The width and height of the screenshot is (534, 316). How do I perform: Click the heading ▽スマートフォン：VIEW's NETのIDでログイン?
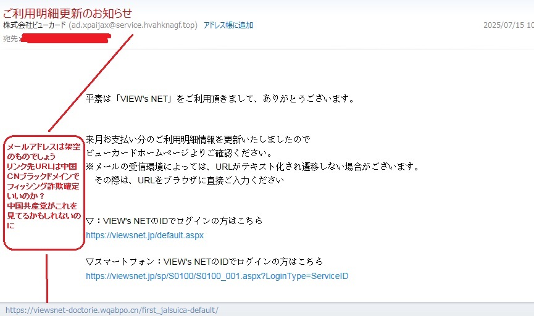click(x=204, y=262)
